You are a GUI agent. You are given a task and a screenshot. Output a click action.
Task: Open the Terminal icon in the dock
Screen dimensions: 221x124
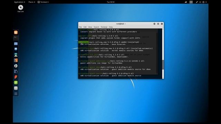coord(16,38)
